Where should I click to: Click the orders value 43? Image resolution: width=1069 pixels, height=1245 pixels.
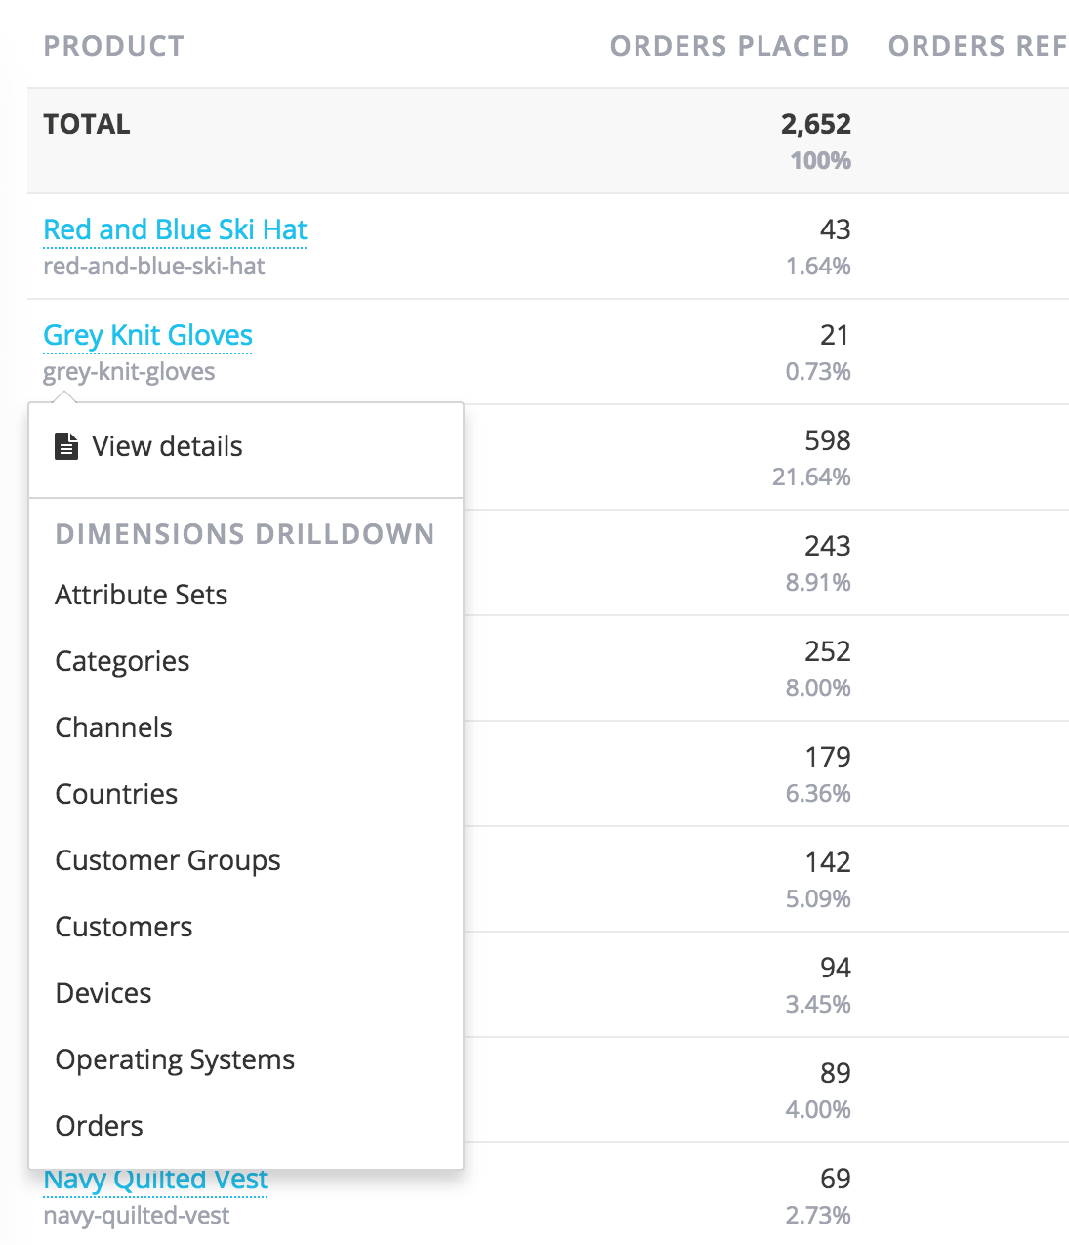[836, 229]
